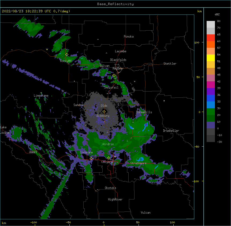The image size is (231, 226).
Task: Click the magenta swatch near dBZ 39
Action: [211, 85]
